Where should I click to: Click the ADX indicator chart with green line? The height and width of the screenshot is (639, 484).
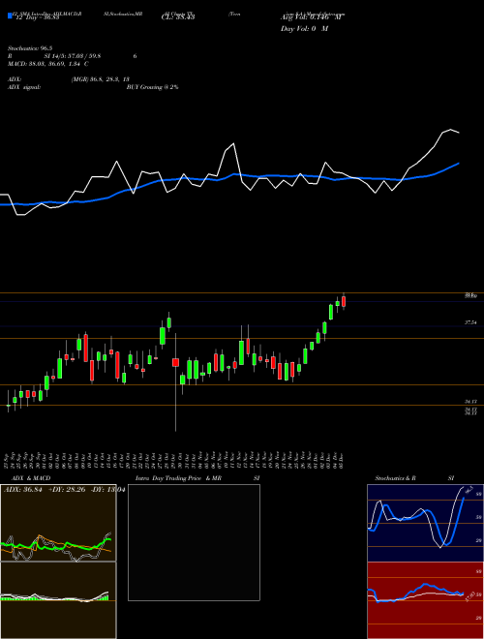click(58, 523)
